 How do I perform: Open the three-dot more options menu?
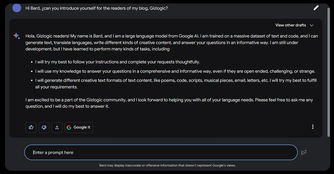pos(313,127)
